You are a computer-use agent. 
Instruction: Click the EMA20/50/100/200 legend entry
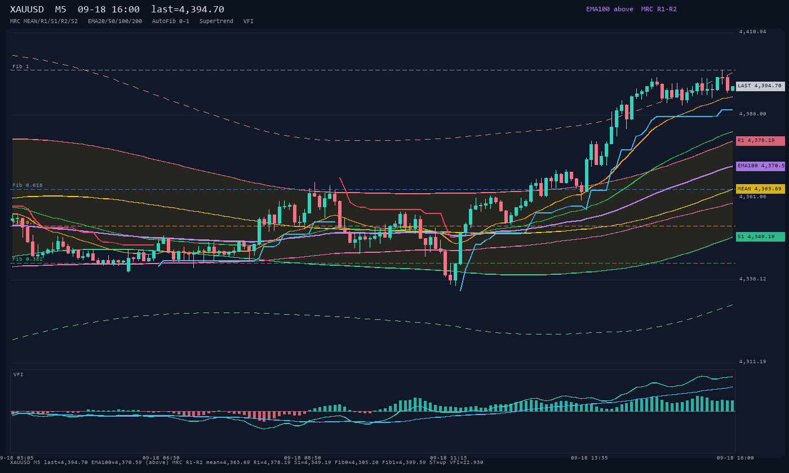(x=115, y=21)
